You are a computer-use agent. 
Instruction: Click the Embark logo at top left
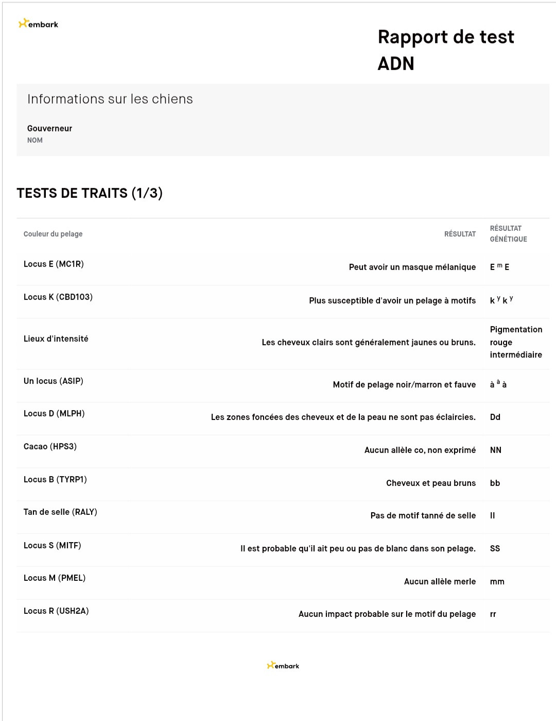tap(38, 24)
